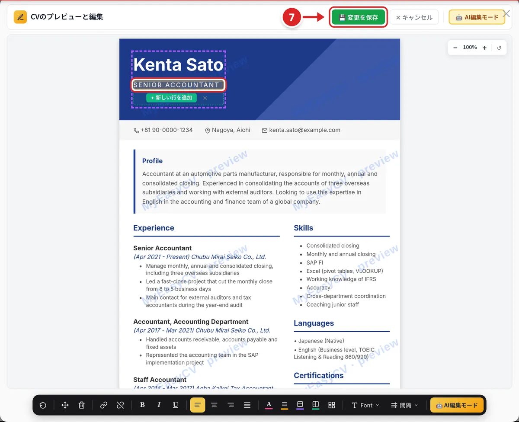Image resolution: width=519 pixels, height=422 pixels.
Task: Click the Skills section heading
Action: coord(304,228)
